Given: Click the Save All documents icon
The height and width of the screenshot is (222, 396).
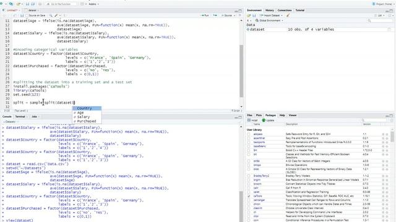Looking at the screenshot, I should click(33, 4).
